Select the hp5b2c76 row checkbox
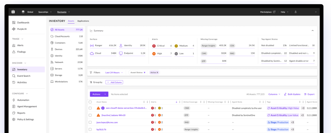This screenshot has width=331, height=133. point(90,129)
